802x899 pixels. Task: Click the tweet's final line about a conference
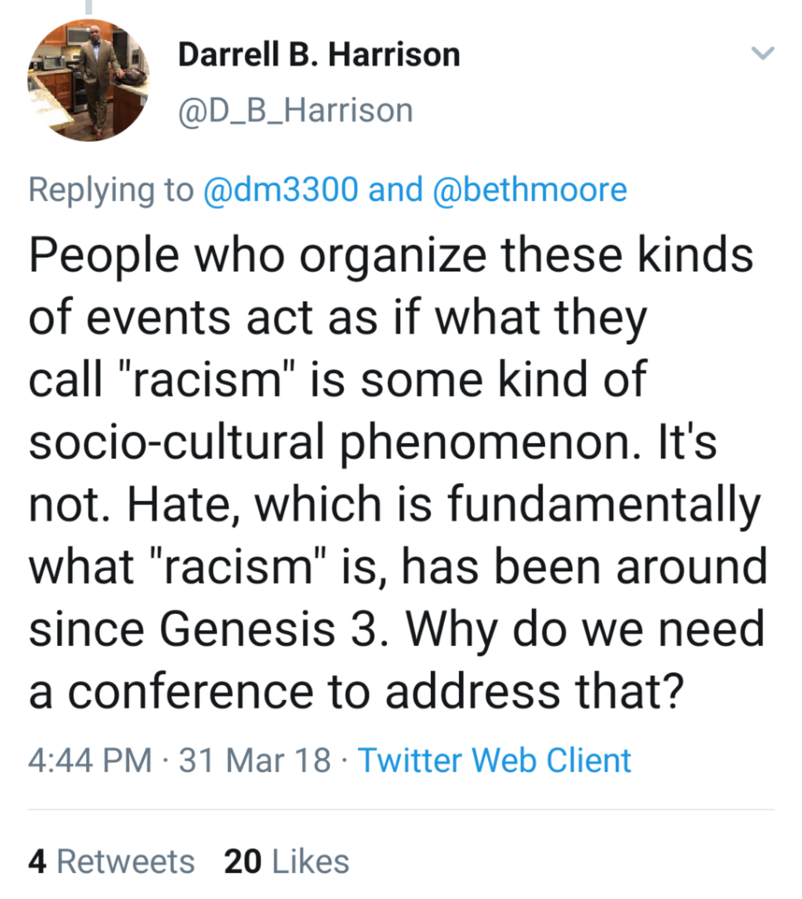[x=356, y=691]
